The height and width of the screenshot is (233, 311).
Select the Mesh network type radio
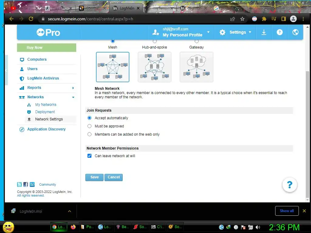tap(113, 41)
